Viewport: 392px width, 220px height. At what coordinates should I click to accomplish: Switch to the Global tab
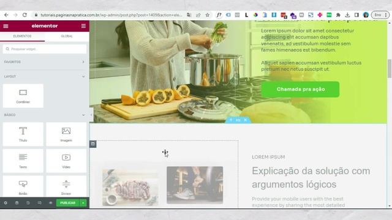point(67,36)
